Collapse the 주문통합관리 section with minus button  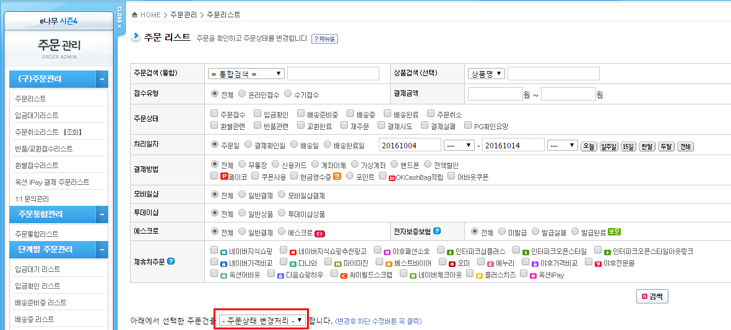click(x=101, y=214)
